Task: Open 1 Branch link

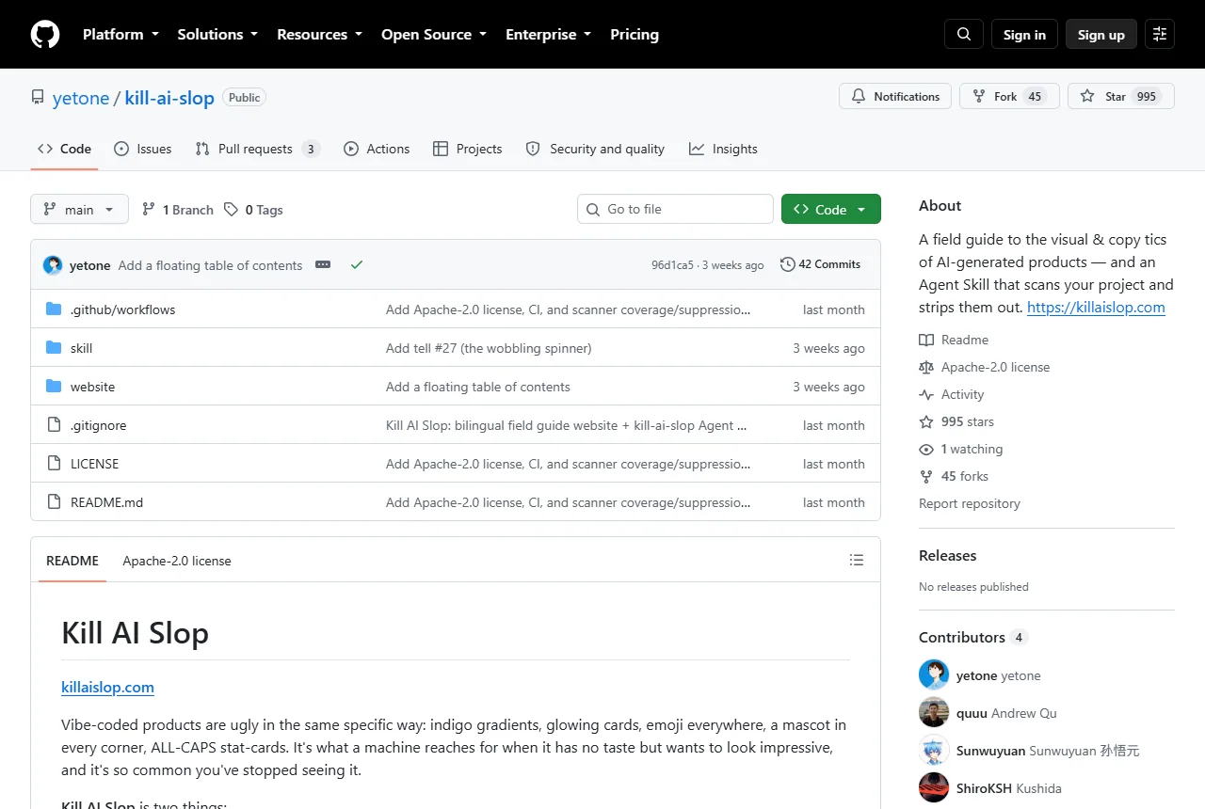Action: click(178, 210)
